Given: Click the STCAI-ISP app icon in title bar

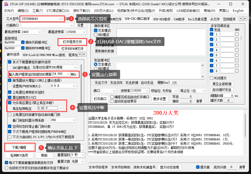Looking at the screenshot, I should pyautogui.click(x=6, y=4).
